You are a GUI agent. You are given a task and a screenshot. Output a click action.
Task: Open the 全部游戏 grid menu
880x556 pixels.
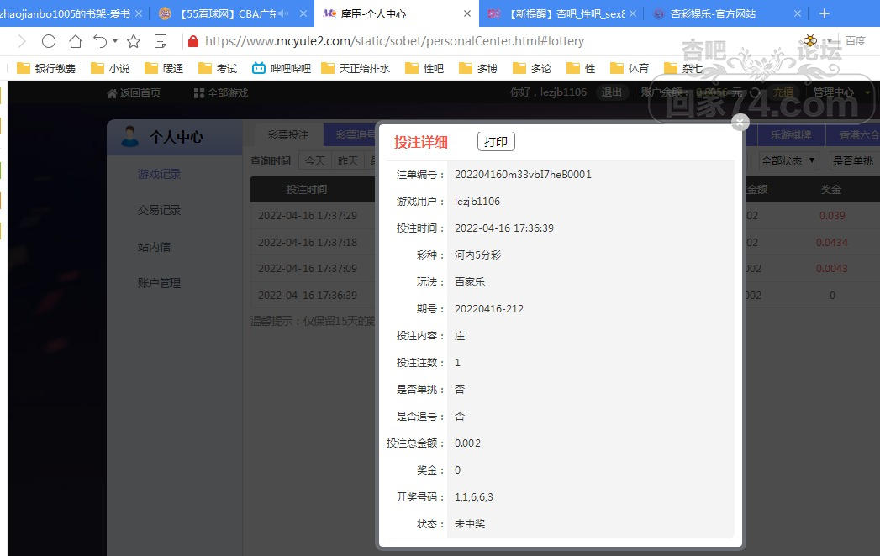click(220, 92)
